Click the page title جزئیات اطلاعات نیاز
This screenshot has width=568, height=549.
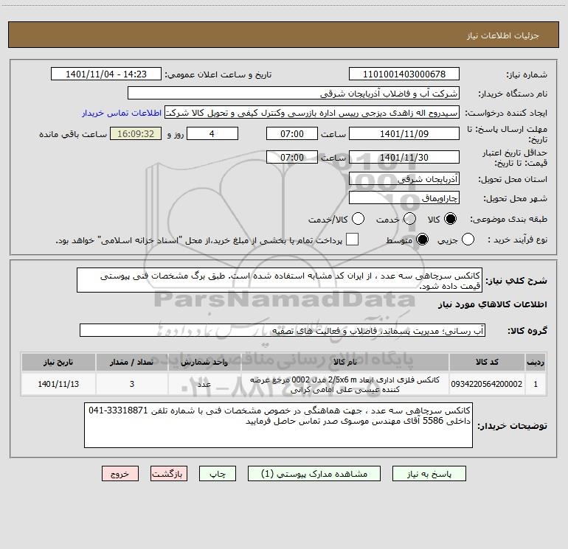pyautogui.click(x=503, y=35)
